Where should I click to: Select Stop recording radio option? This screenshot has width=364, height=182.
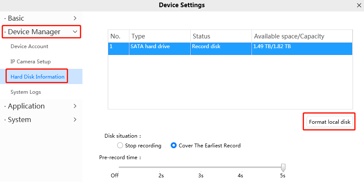(x=120, y=146)
